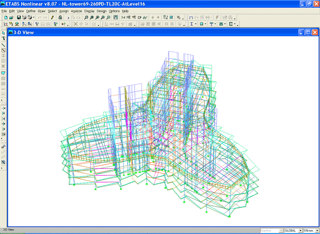Click the Select All icon in left toolbar
The height and width of the screenshot is (234, 320).
(x=3, y=147)
